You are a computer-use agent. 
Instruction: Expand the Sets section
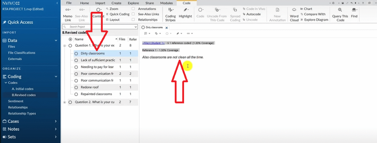(56, 137)
